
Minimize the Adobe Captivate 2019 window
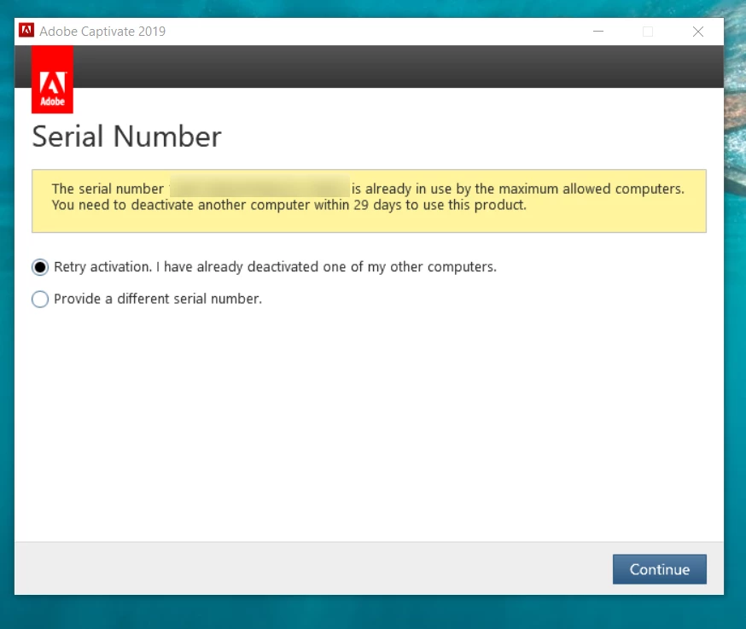point(598,32)
